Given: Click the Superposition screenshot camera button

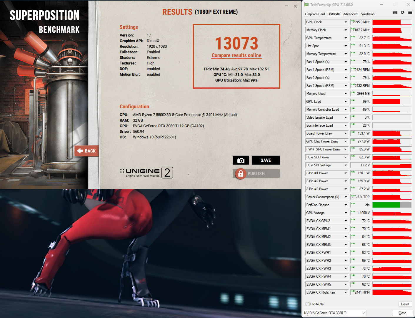Looking at the screenshot, I should (241, 160).
